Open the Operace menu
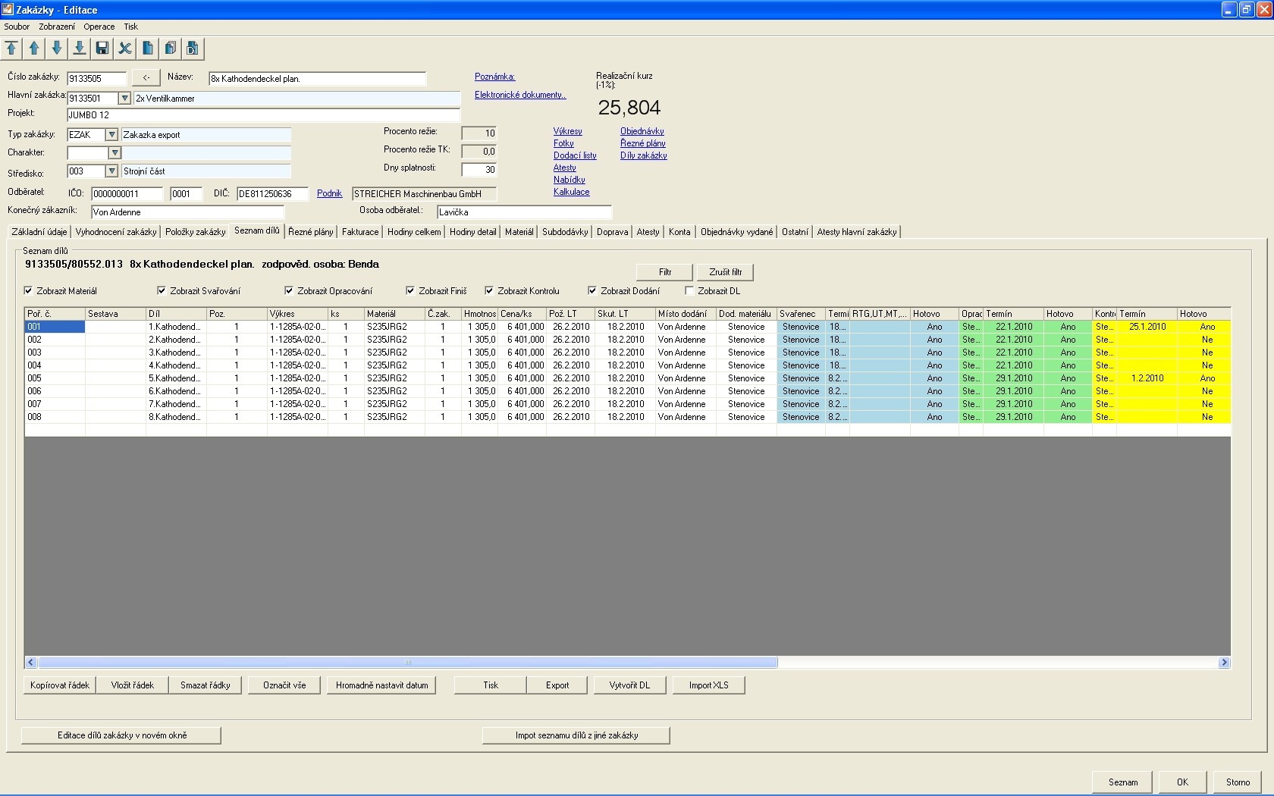Image resolution: width=1274 pixels, height=796 pixels. pos(99,27)
